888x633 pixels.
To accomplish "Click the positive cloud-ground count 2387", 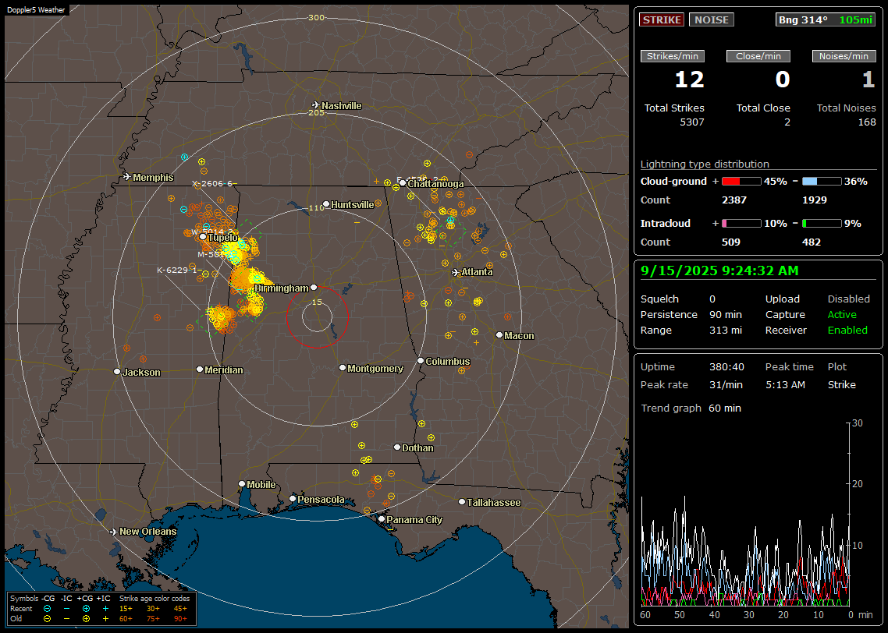I will point(734,200).
